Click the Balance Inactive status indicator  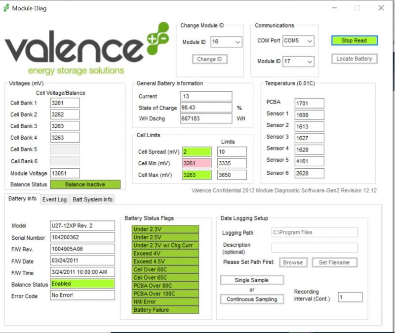click(85, 185)
